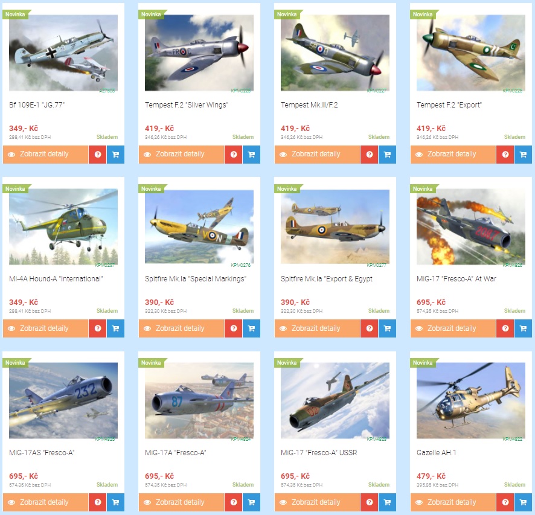The image size is (535, 515).
Task: Show details for MiG-17 "Fresco-A" USSR
Action: coord(317,502)
